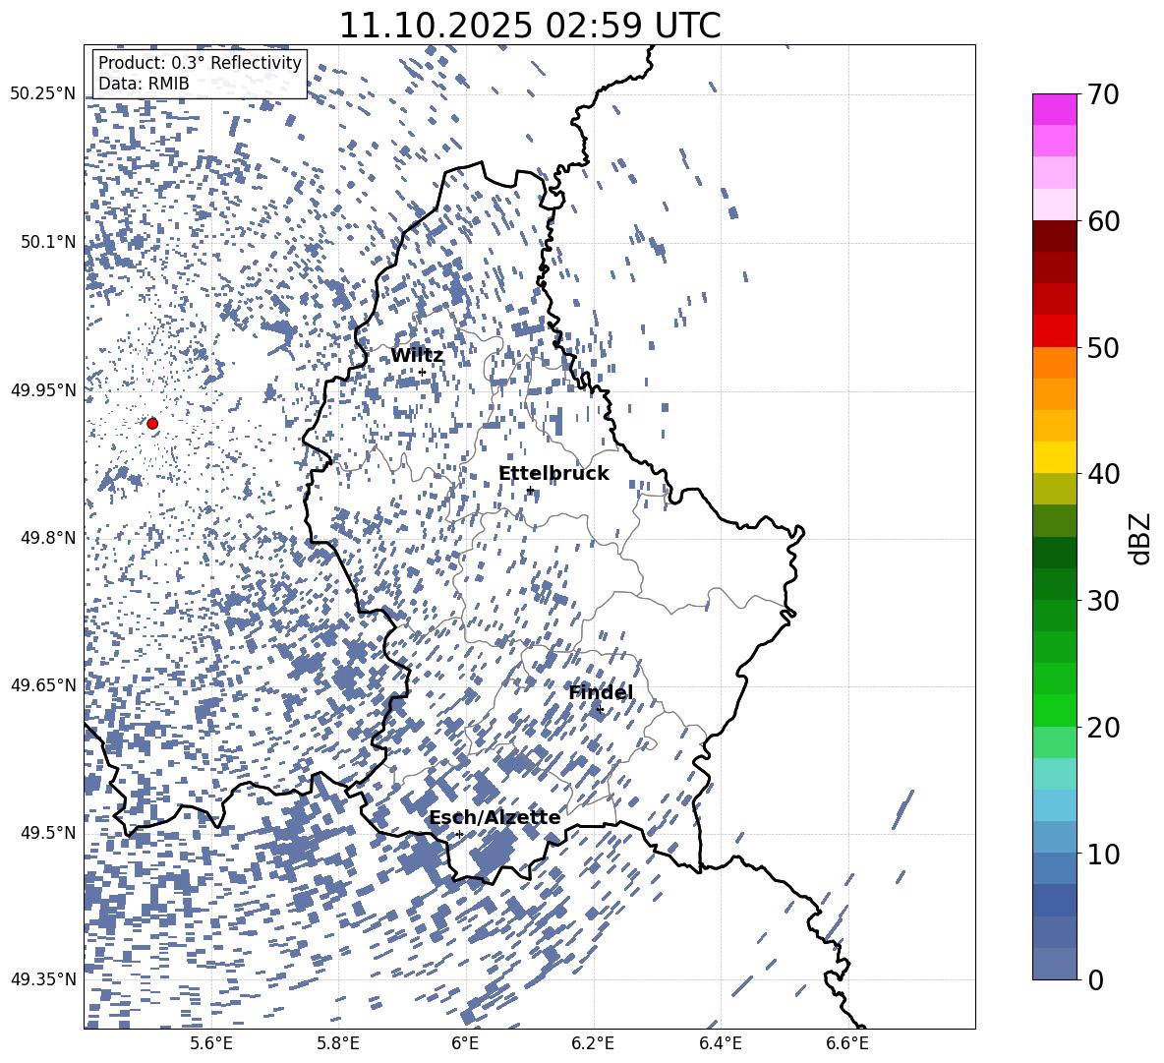Click the cross marker at Findel
This screenshot has height=1063, width=1164.
[x=600, y=710]
